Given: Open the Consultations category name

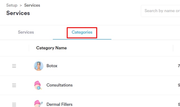Looking at the screenshot, I should tap(59, 85).
